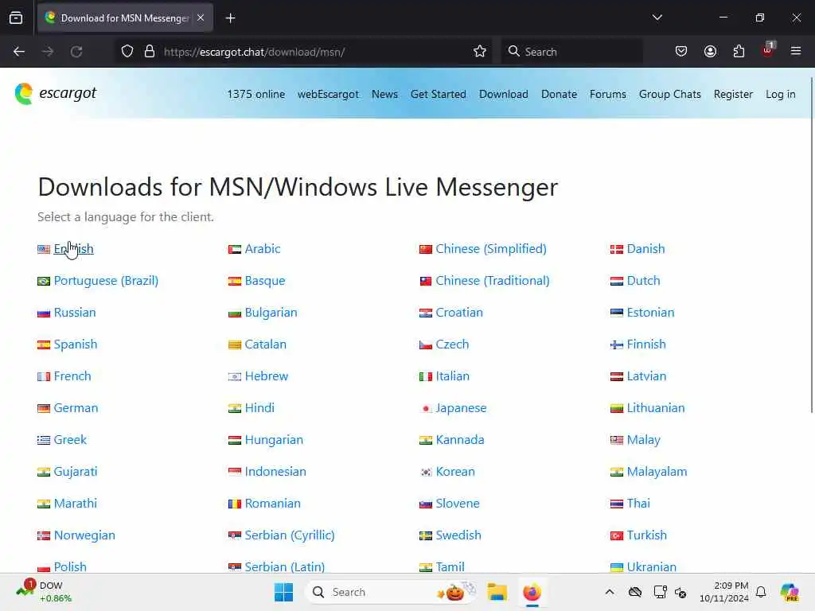Viewport: 815px width, 611px height.
Task: Click the French flag icon
Action: [x=44, y=376]
